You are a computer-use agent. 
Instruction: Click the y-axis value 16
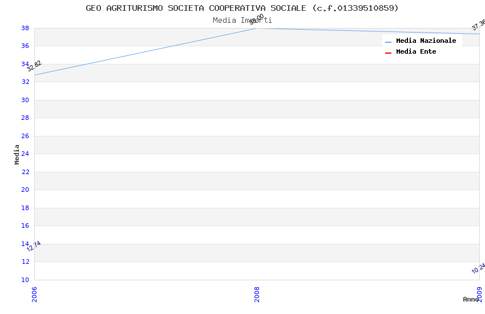(25, 226)
